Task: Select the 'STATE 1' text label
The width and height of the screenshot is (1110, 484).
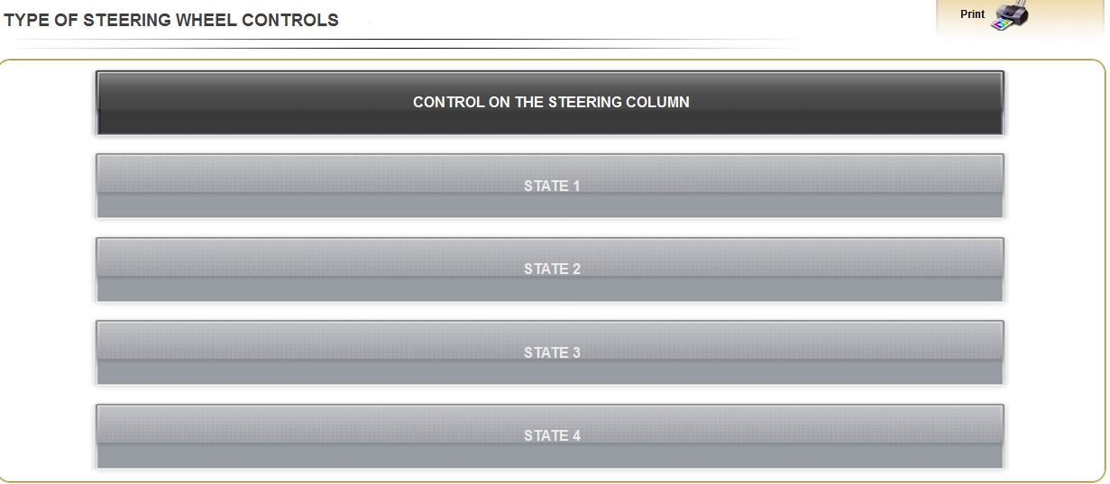Action: 552,187
